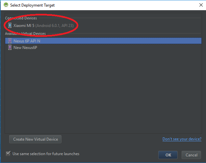206x163 pixels.
Task: Click the Select Deployment Target title text
Action: [x=32, y=5]
